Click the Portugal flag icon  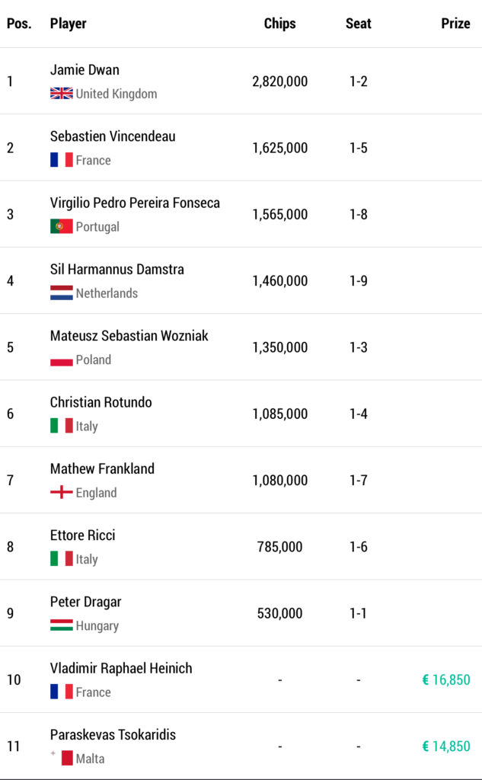[62, 226]
